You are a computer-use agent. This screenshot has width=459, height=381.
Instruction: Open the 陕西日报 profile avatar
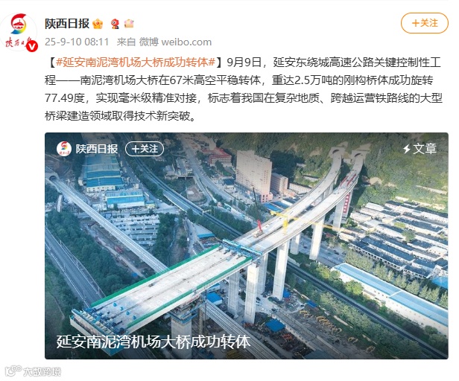pyautogui.click(x=19, y=32)
